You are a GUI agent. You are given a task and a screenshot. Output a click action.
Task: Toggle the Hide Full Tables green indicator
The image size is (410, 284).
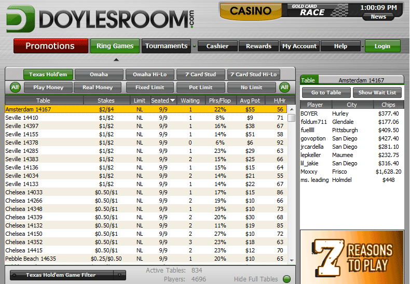(x=287, y=279)
